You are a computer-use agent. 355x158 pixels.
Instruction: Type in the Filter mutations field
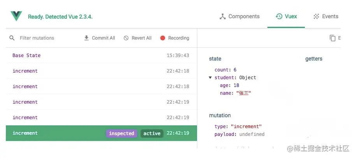pyautogui.click(x=47, y=38)
